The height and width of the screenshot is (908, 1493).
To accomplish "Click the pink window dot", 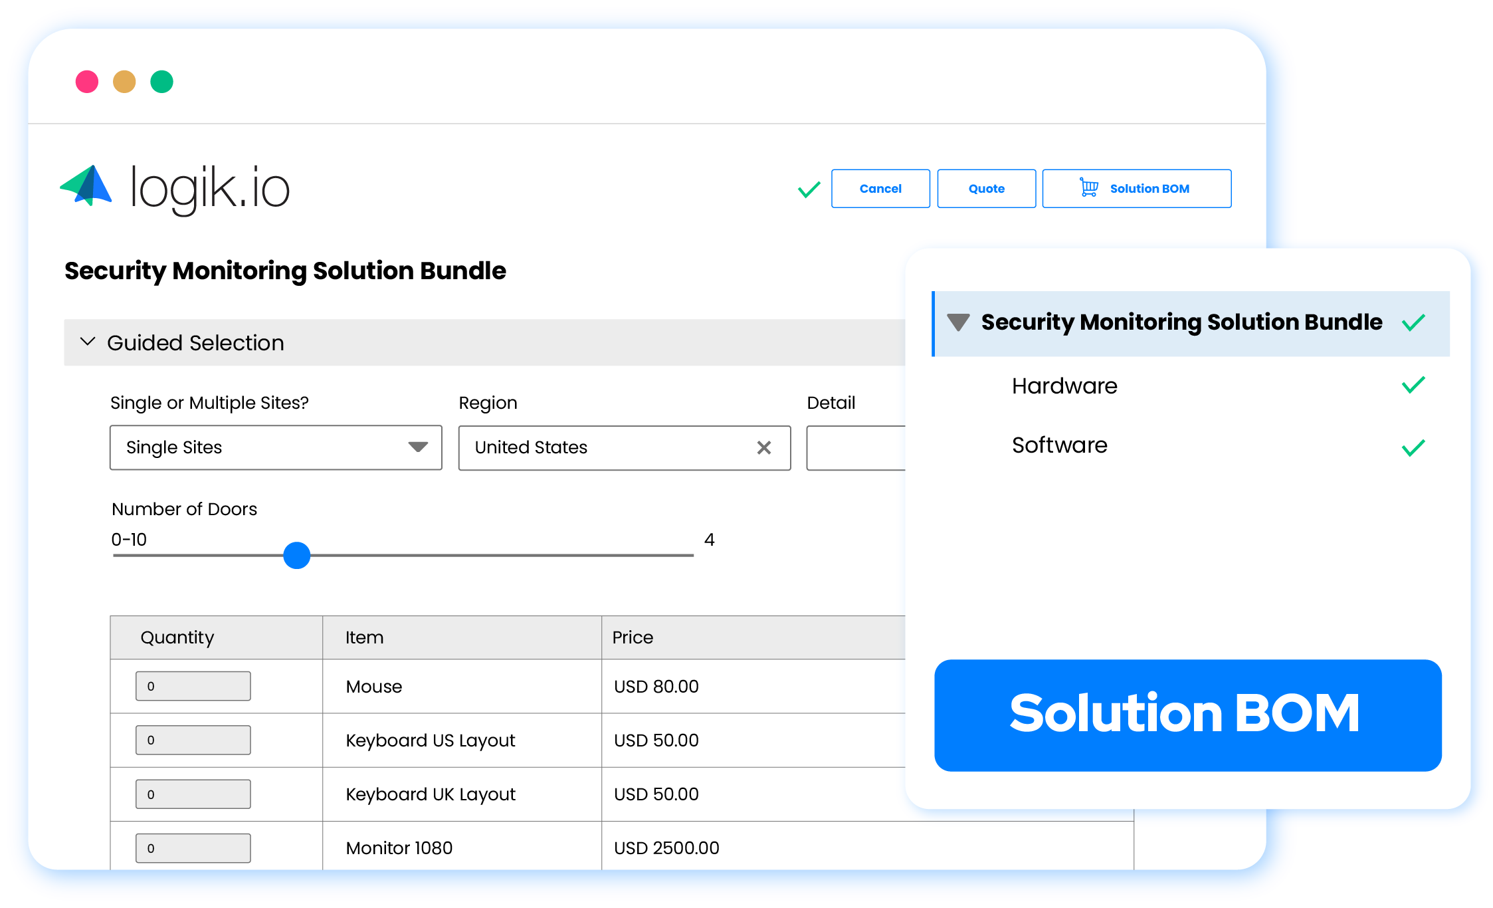I will coord(87,81).
